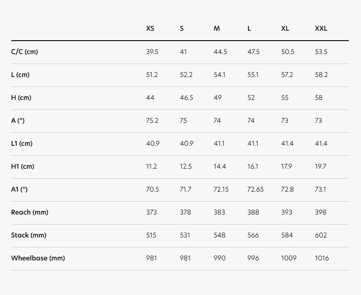
Task: Select the 548 stack value for M
Action: coord(219,235)
